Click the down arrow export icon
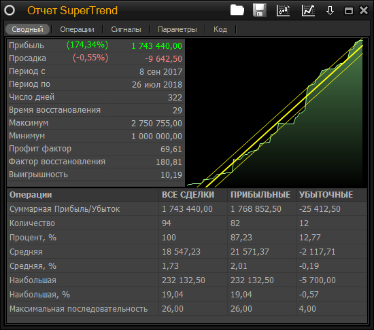The image size is (374, 330). click(330, 10)
